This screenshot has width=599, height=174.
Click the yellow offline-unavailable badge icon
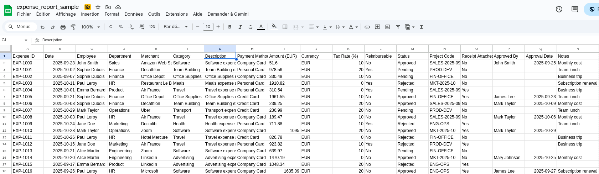[88, 7]
